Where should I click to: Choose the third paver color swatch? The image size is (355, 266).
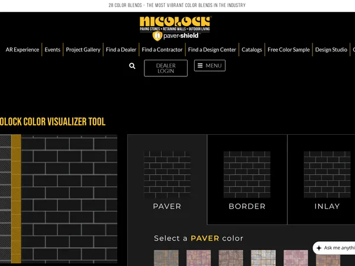(231, 258)
